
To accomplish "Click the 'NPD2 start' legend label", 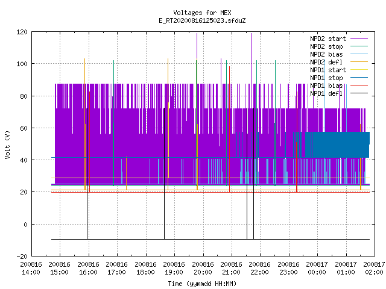I will pos(328,39).
